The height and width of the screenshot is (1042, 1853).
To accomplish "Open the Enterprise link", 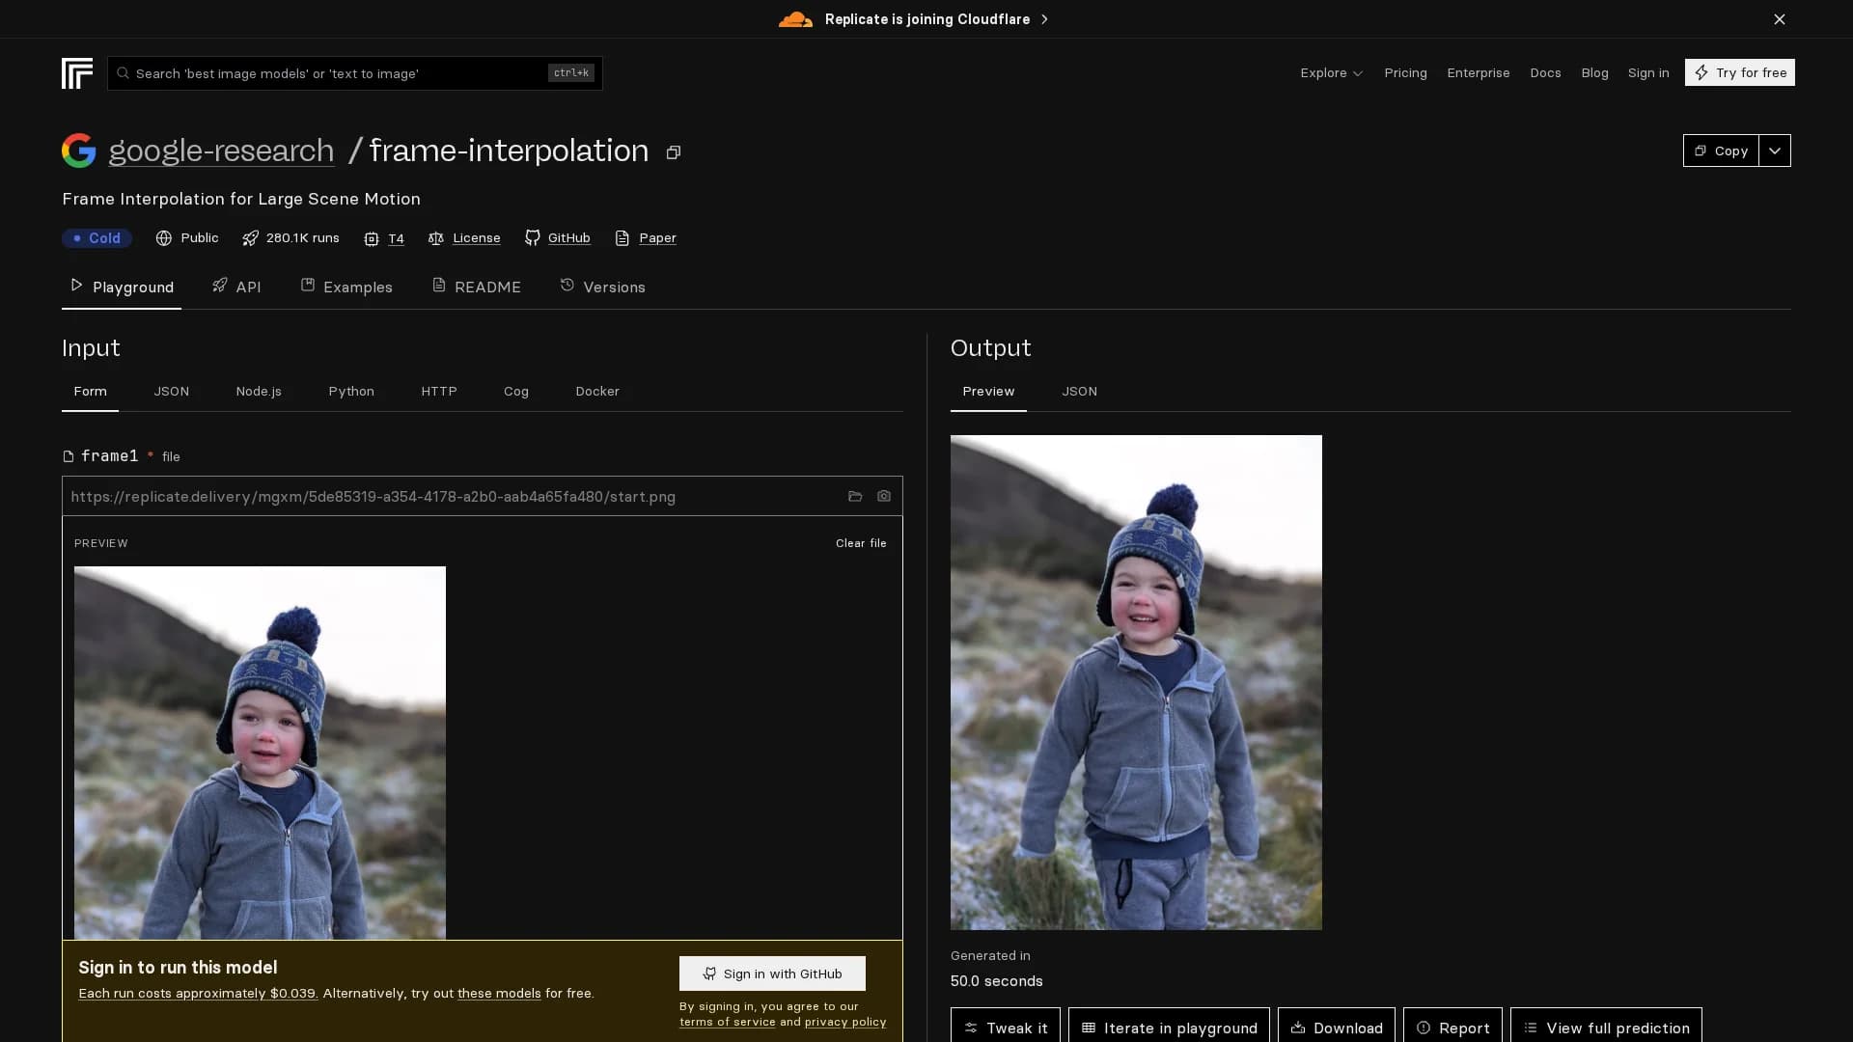I will 1479,73.
